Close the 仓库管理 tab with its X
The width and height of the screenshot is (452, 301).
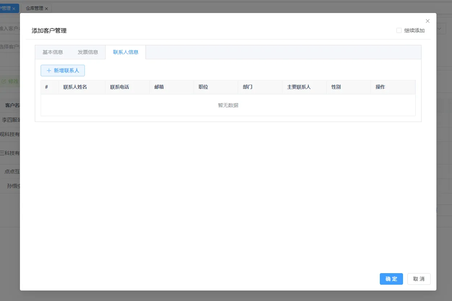pos(46,8)
